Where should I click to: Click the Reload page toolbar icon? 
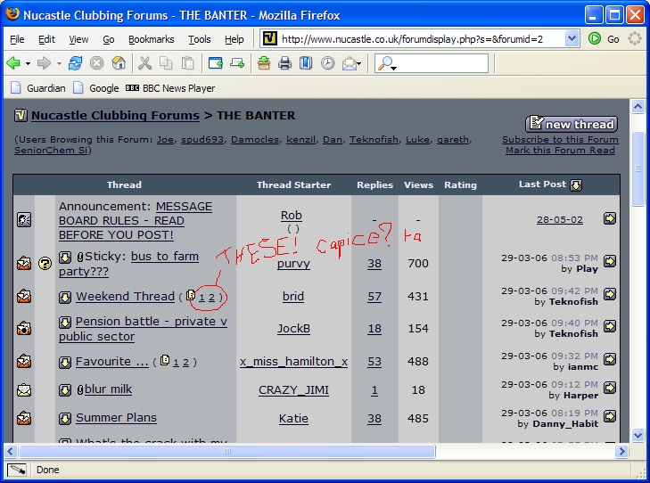[x=76, y=63]
